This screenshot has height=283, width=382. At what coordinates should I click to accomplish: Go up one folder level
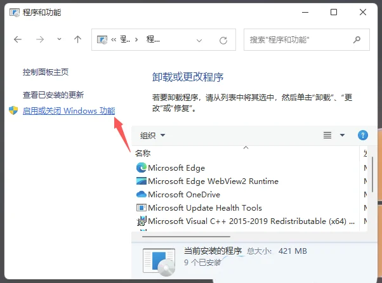tap(77, 39)
